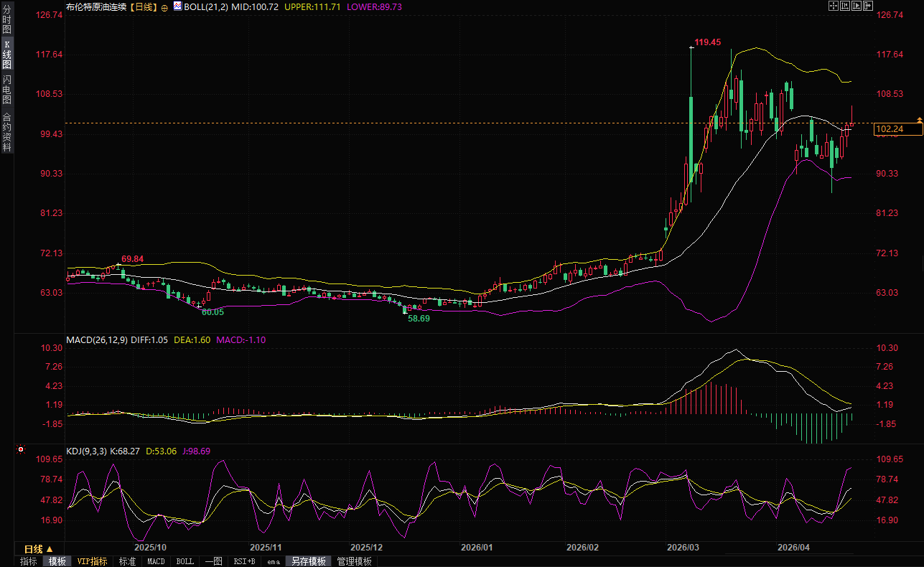
Task: Apply the 标准 template
Action: coord(127,561)
